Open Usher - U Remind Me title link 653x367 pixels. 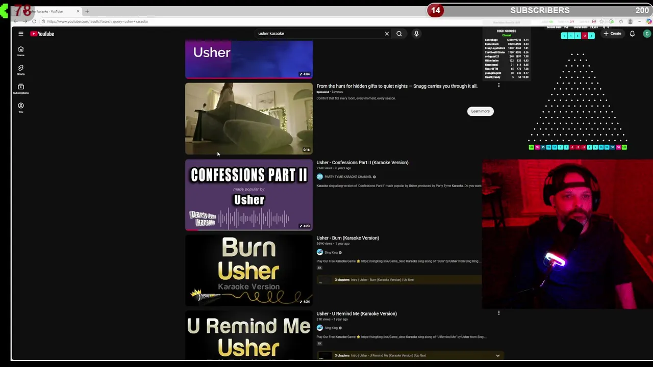pos(357,313)
